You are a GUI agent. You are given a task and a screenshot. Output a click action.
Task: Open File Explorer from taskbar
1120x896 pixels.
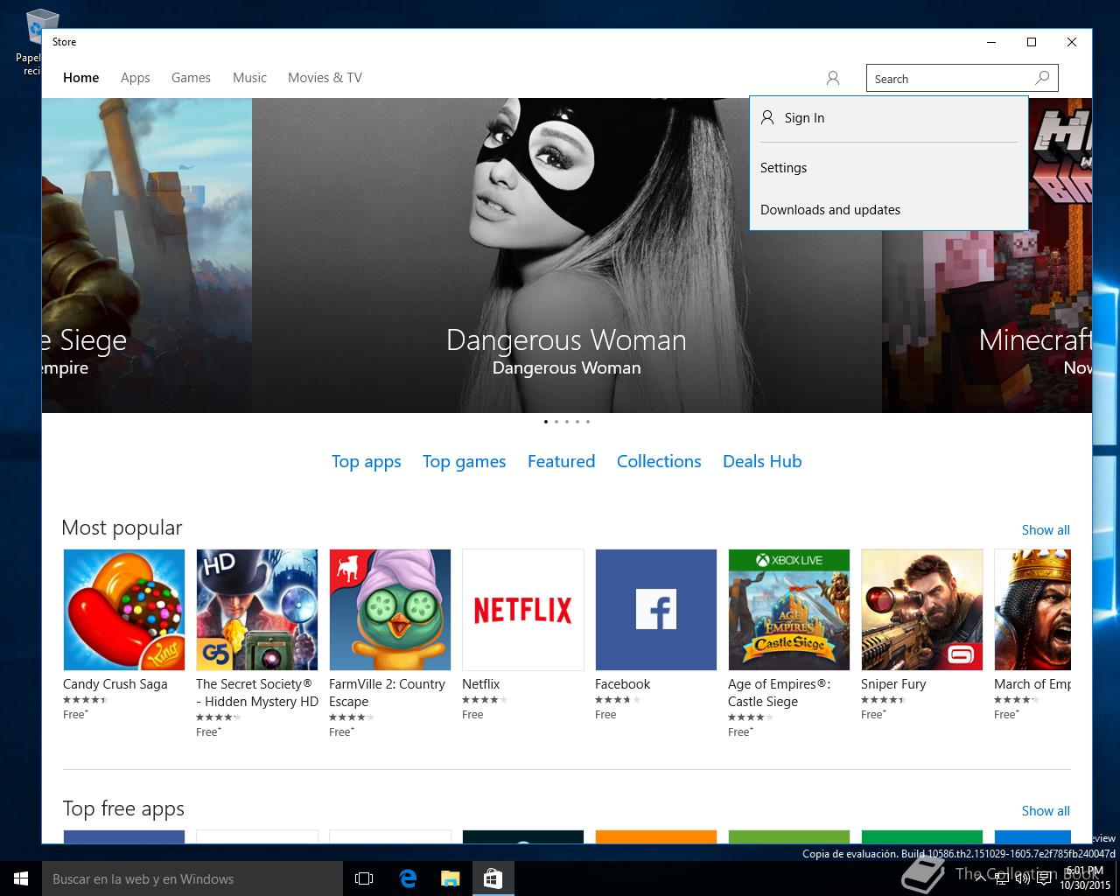coord(451,878)
